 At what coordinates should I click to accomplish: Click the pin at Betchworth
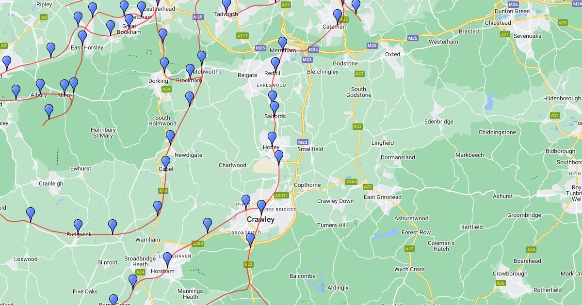point(202,58)
